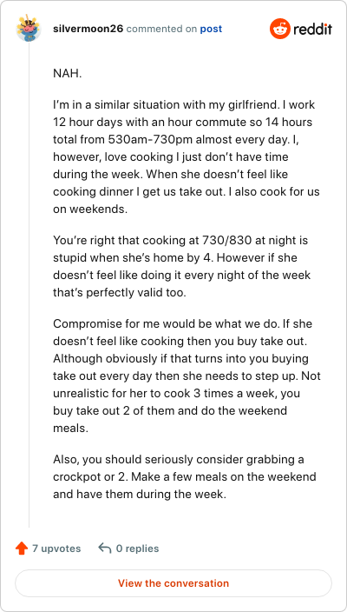
Task: Click paragraph starting "You're right that cooking"
Action: [x=182, y=267]
